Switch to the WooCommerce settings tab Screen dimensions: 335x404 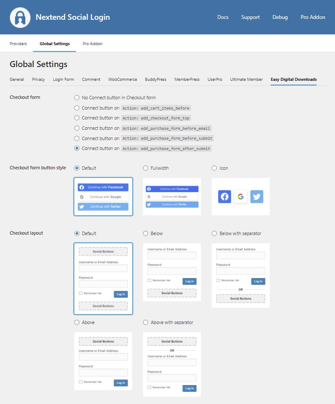click(x=122, y=80)
